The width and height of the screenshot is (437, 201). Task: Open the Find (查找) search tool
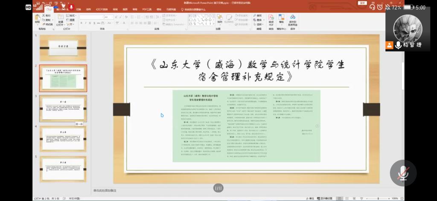pos(258,15)
